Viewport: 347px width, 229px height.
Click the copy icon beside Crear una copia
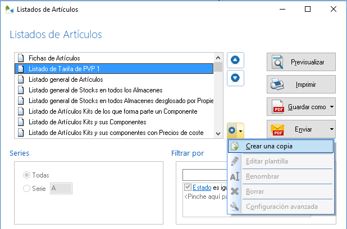pos(235,146)
